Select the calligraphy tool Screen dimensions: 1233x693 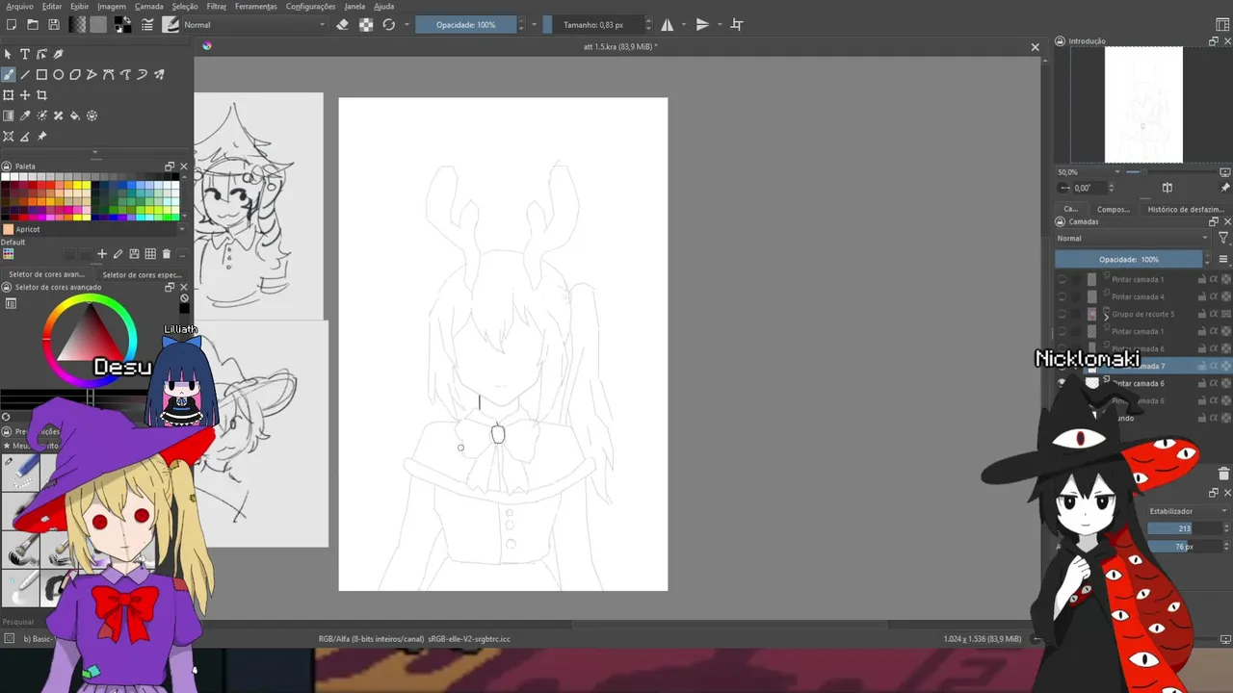58,55
